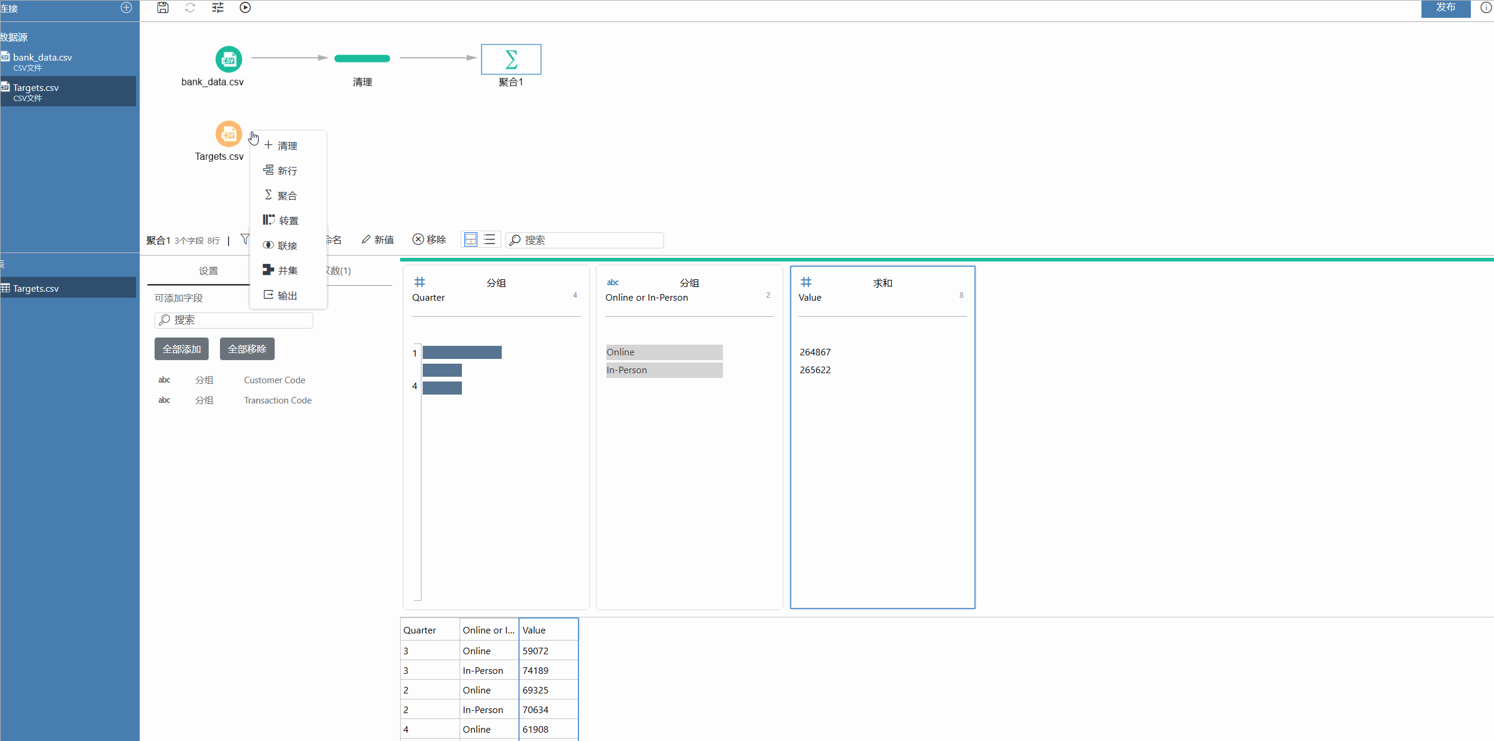The width and height of the screenshot is (1494, 741).
Task: Focus the search box in step toolbar
Action: click(585, 240)
